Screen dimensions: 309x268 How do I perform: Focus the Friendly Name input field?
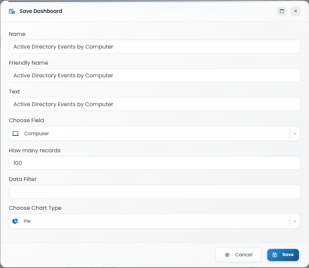click(154, 75)
